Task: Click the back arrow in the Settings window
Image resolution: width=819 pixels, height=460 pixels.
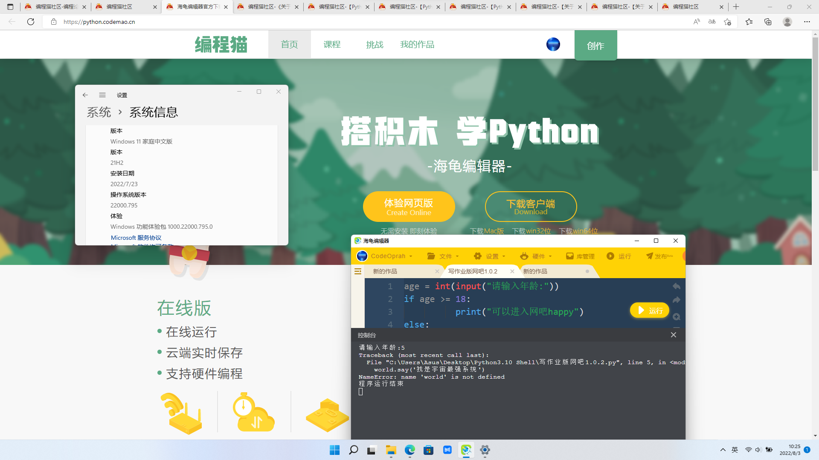Action: click(x=85, y=95)
